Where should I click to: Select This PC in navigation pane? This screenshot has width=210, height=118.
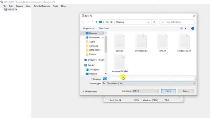pyautogui.click(x=91, y=65)
